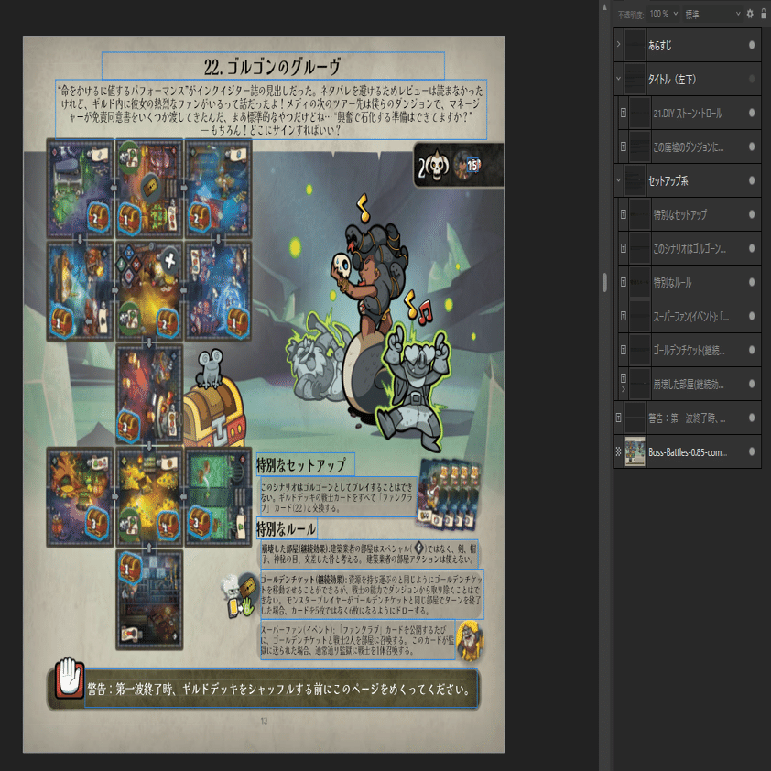Image resolution: width=771 pixels, height=771 pixels.
Task: Hide the 崩壊した部屋 layer
Action: coord(752,384)
